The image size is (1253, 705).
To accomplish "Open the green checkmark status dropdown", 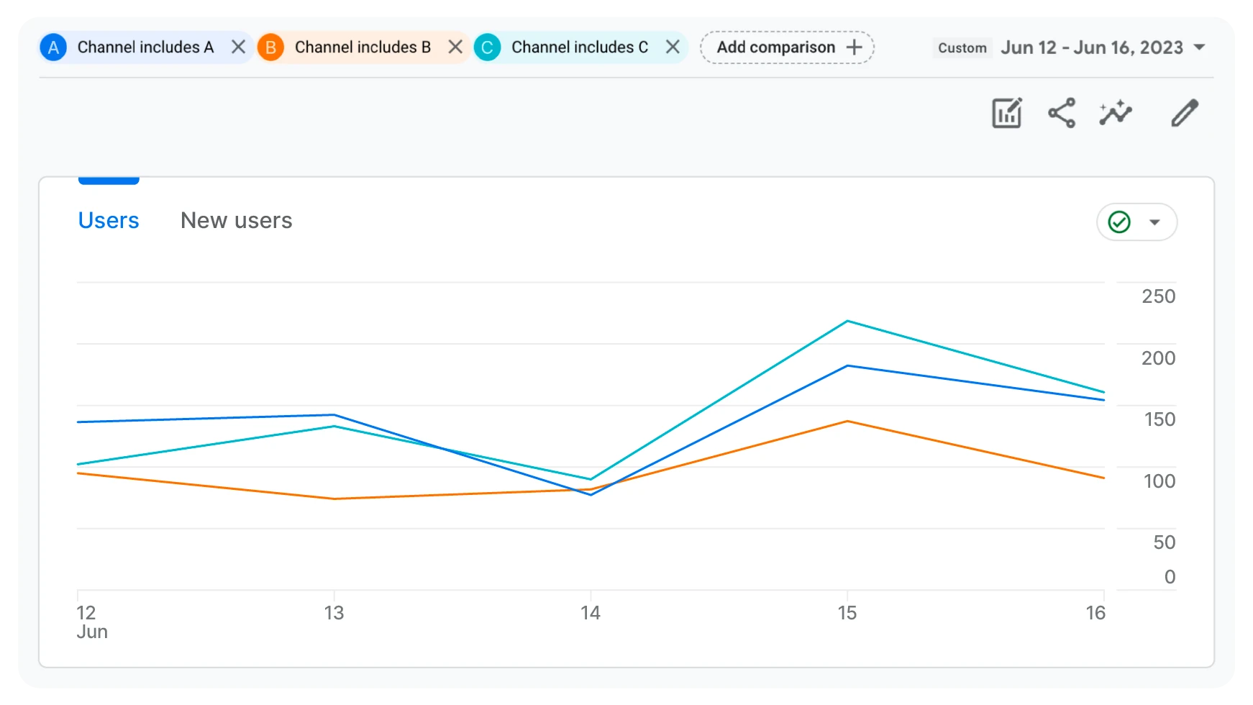I will [1136, 222].
